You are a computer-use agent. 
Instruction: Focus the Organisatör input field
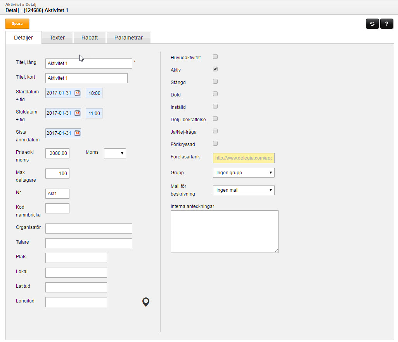click(89, 229)
